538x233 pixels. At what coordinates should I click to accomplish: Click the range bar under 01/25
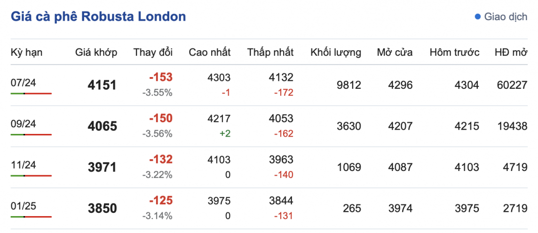click(31, 217)
